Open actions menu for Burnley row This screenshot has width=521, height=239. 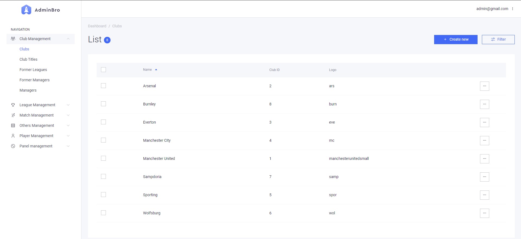coord(485,104)
